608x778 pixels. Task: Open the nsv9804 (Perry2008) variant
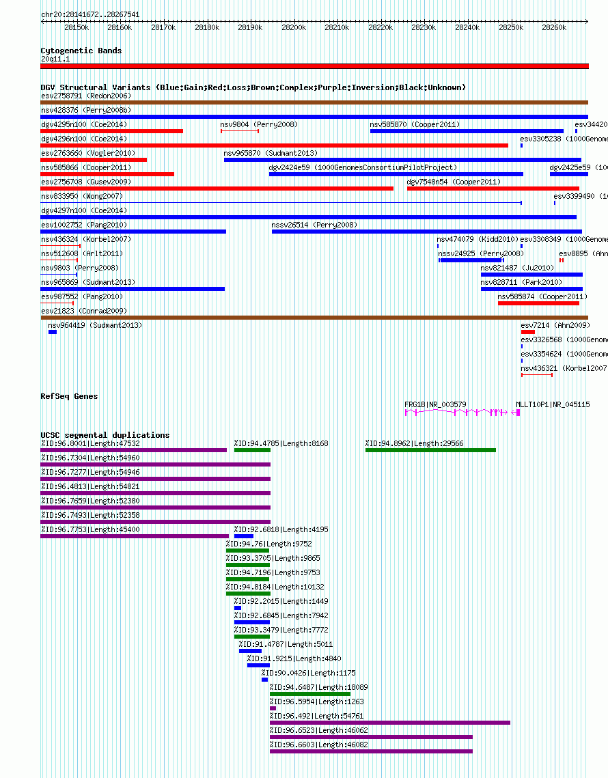[240, 131]
